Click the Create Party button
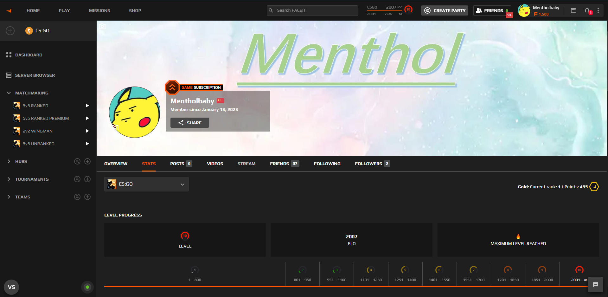This screenshot has height=297, width=608. pos(445,10)
